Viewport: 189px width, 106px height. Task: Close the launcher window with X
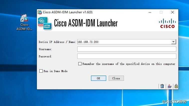[x=173, y=12]
